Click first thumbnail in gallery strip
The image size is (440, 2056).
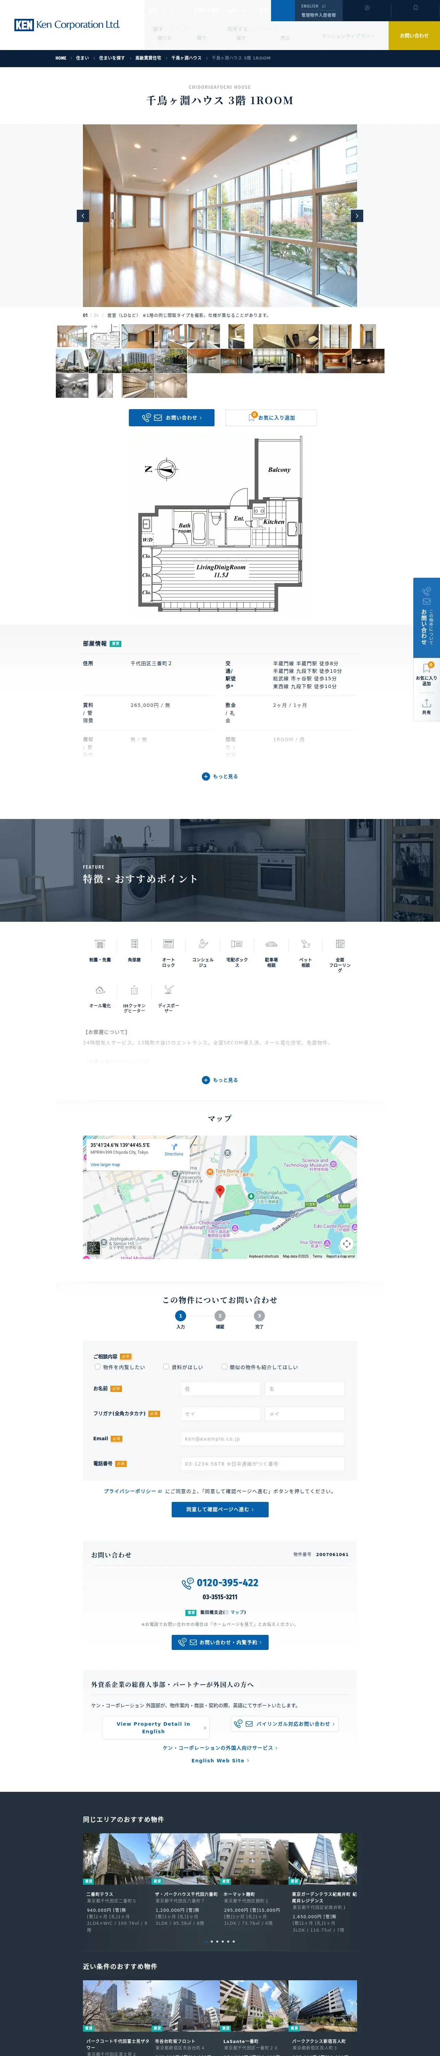[x=72, y=336]
